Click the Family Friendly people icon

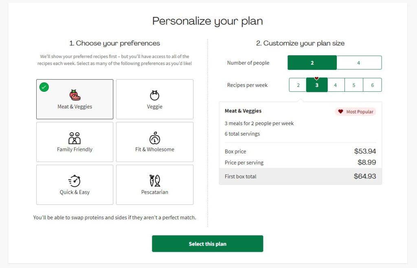pos(75,138)
